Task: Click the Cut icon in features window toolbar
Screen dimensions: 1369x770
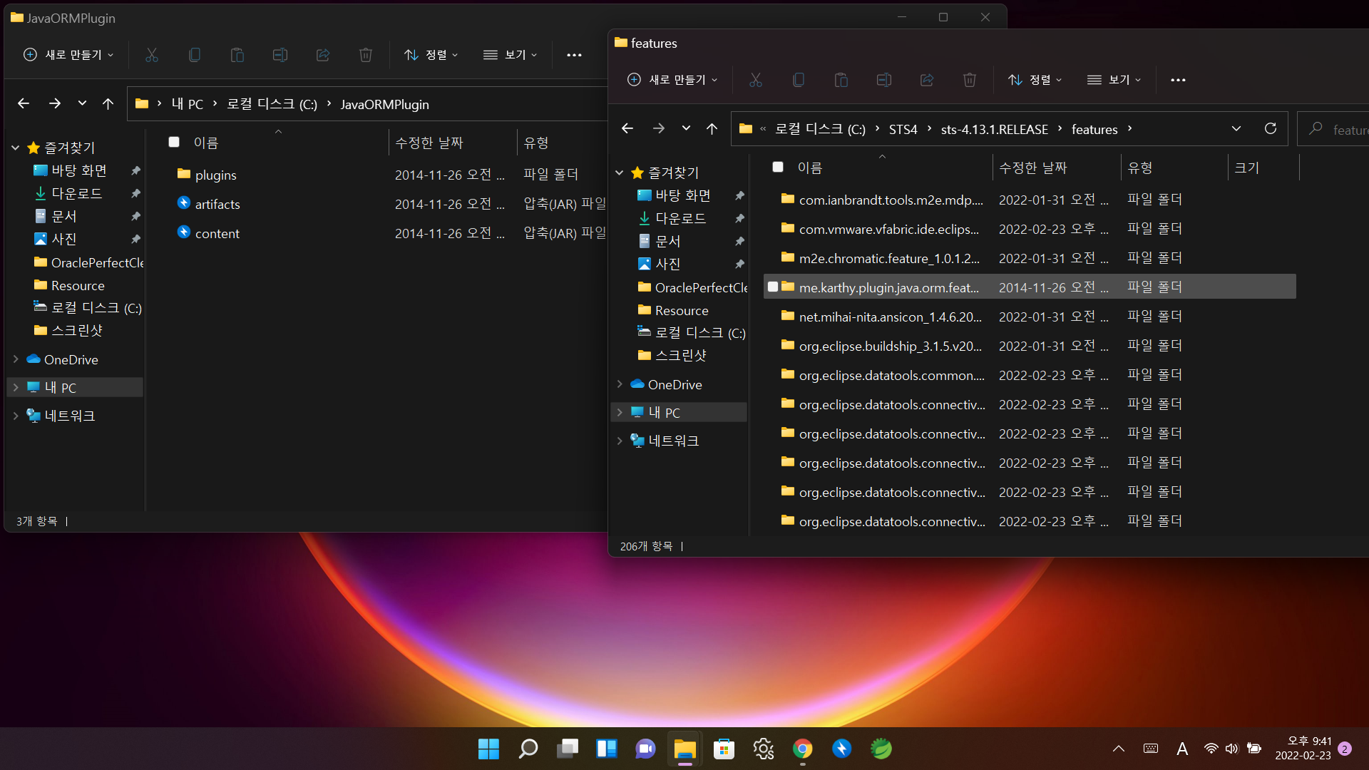Action: tap(756, 80)
